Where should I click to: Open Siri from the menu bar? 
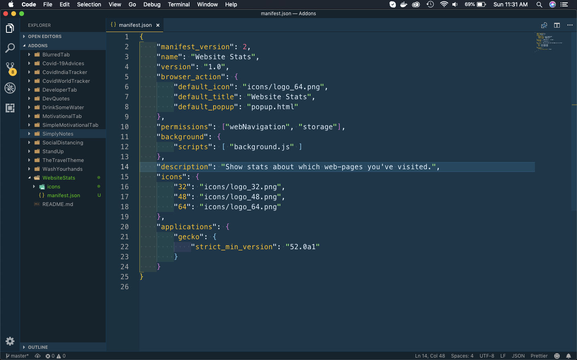pyautogui.click(x=553, y=4)
